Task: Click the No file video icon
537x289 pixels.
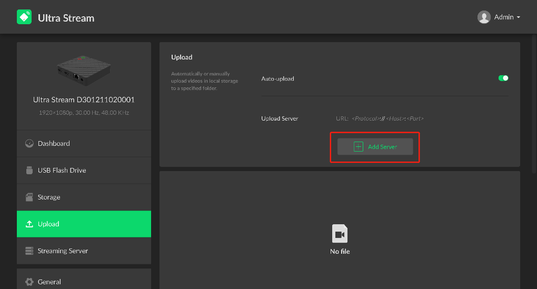Action: [340, 234]
